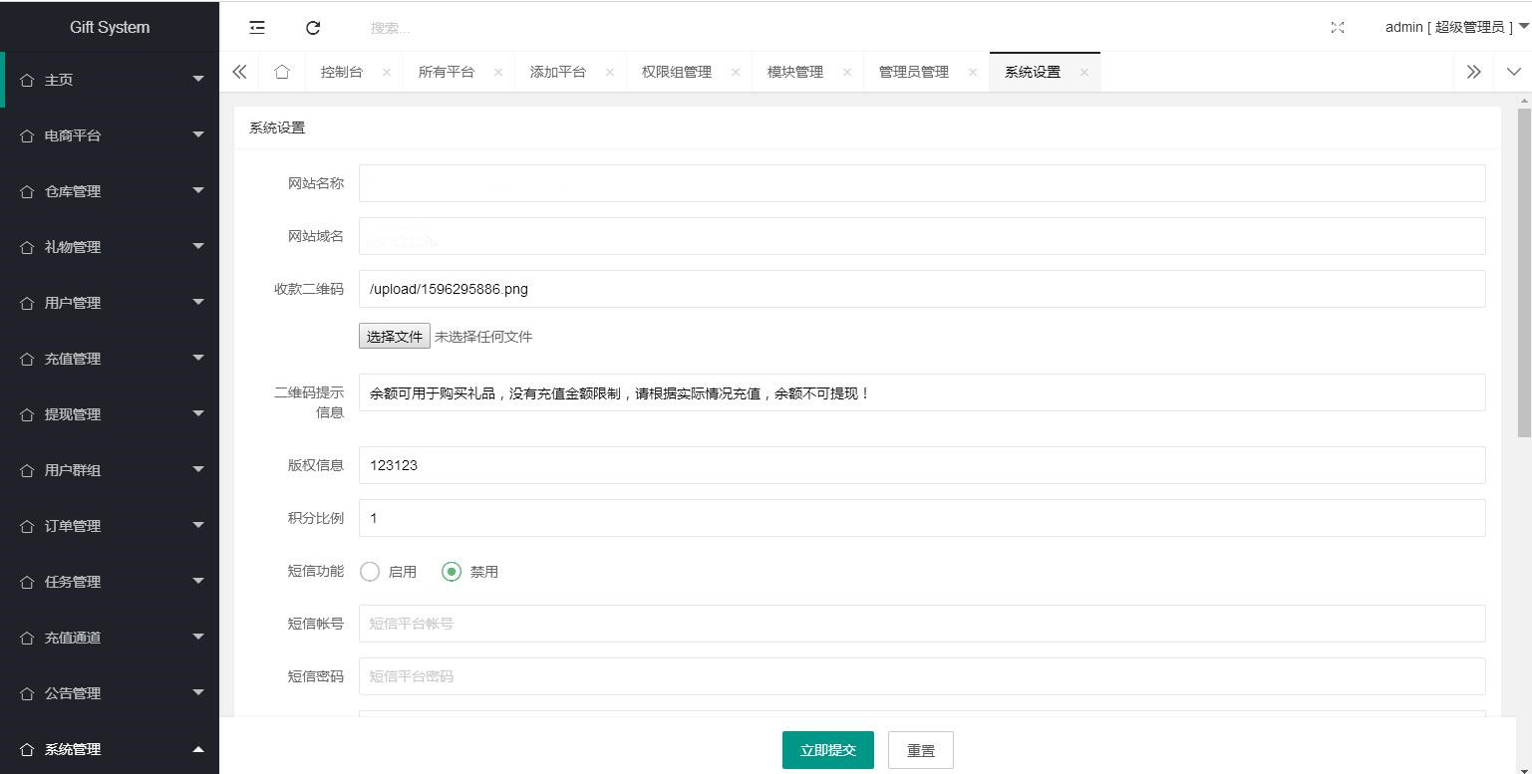Viewport: 1532px width, 774px height.
Task: Close the 权限组管理 tab
Action: tap(736, 72)
